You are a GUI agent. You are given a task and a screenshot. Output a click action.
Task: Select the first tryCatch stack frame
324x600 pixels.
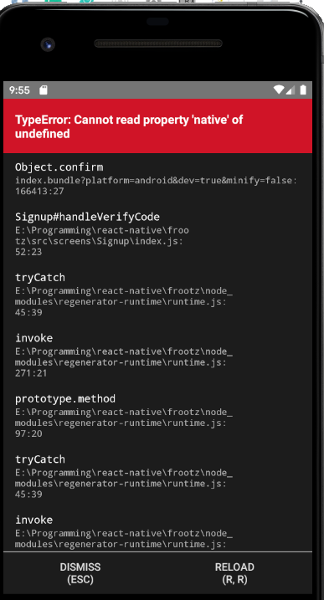(x=157, y=295)
